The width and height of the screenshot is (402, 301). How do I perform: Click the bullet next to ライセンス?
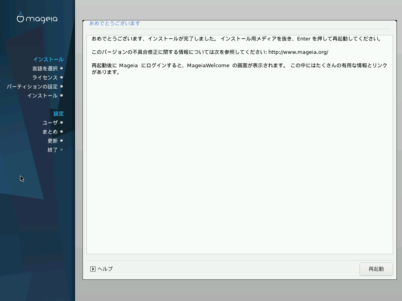[62, 77]
